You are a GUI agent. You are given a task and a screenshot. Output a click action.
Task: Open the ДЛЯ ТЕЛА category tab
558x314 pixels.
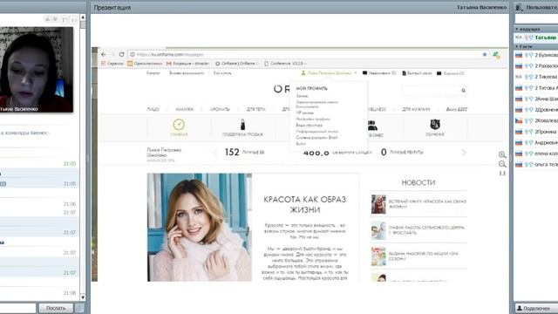pyautogui.click(x=255, y=109)
